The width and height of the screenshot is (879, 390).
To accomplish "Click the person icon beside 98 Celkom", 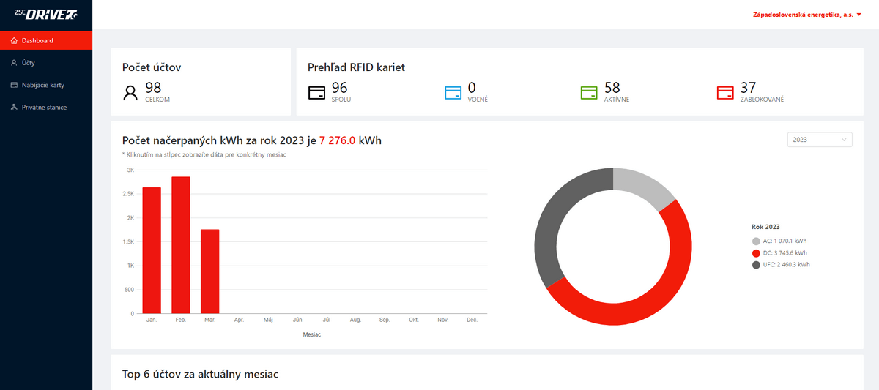I will coord(131,92).
